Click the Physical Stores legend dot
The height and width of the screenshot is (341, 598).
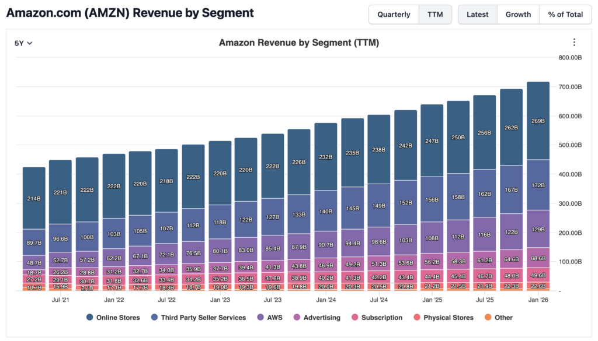(x=416, y=318)
